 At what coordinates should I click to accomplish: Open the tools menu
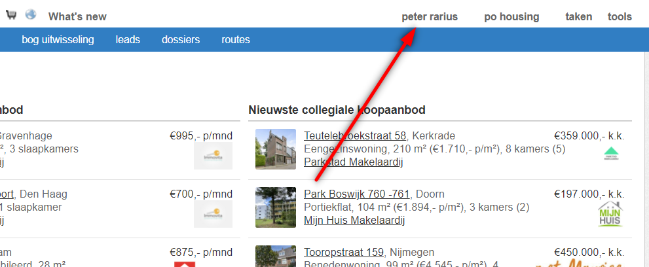click(620, 17)
